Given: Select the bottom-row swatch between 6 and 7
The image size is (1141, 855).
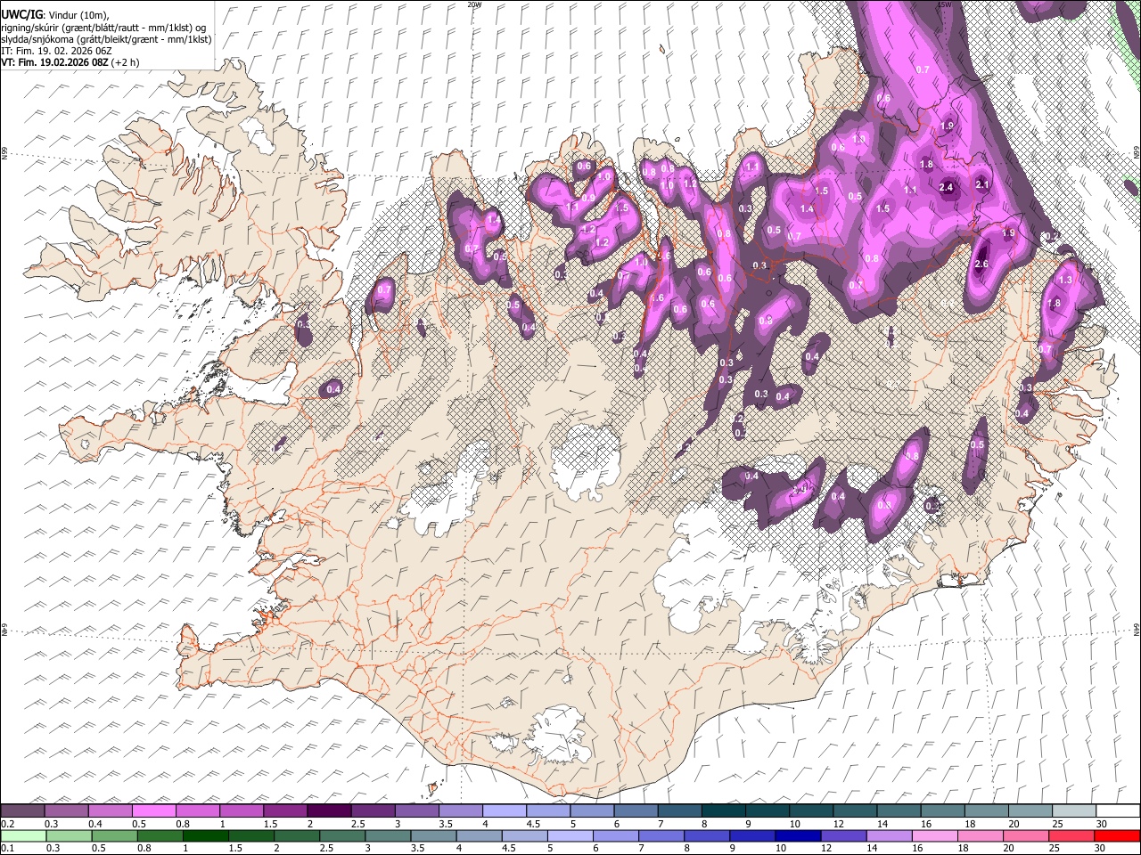Looking at the screenshot, I should click(617, 835).
